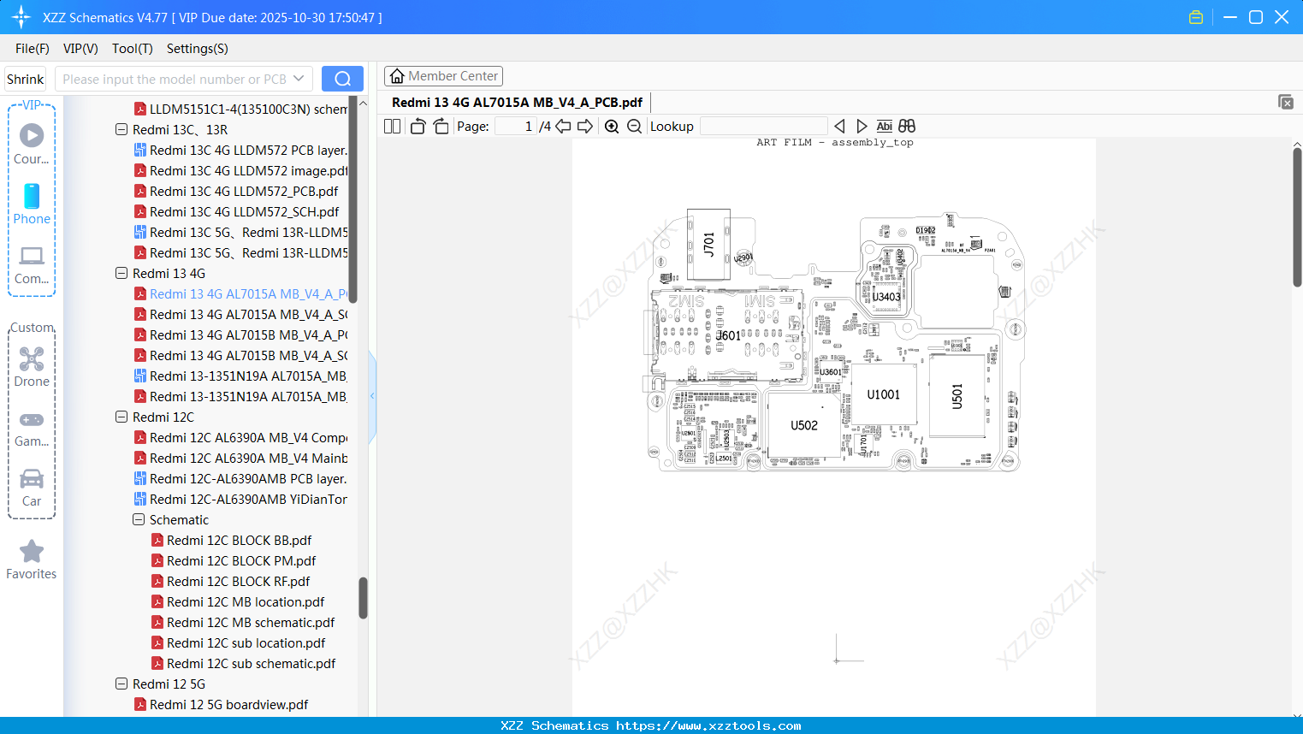The width and height of the screenshot is (1303, 734).
Task: Open the model number search dropdown
Action: click(x=300, y=78)
